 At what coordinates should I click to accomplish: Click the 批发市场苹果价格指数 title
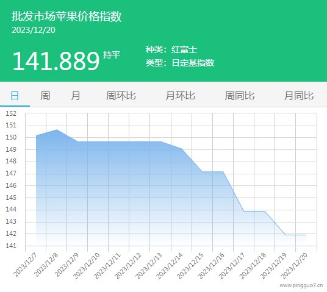pyautogui.click(x=66, y=16)
